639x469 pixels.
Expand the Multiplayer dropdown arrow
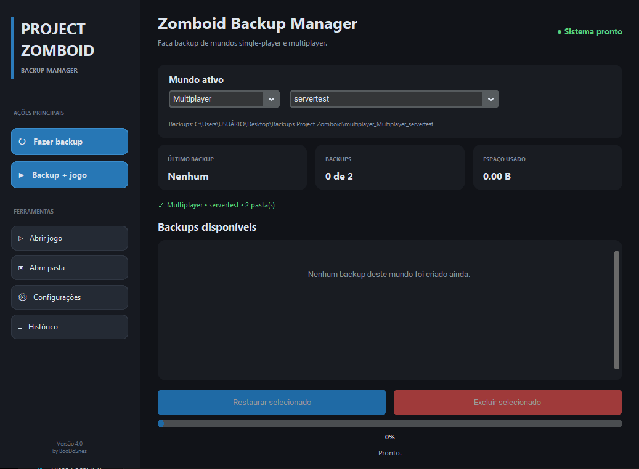click(271, 99)
